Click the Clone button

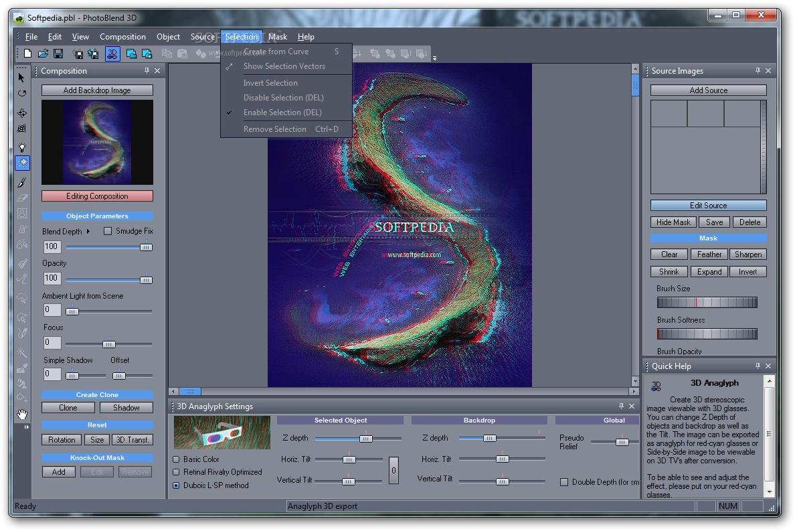pos(68,407)
